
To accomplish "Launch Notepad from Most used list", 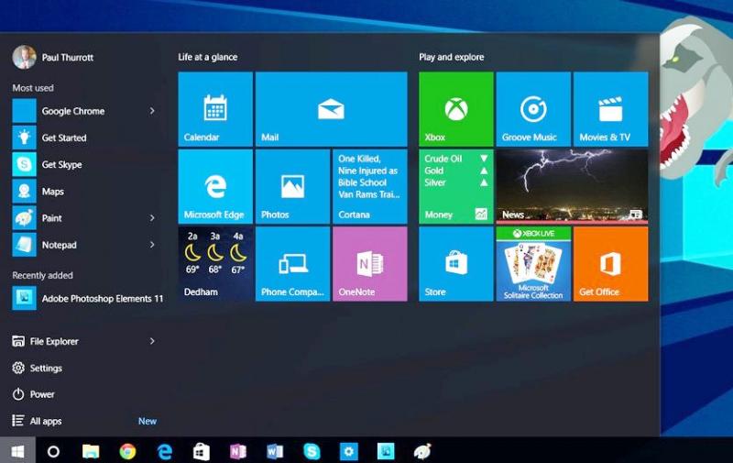I will pyautogui.click(x=84, y=245).
